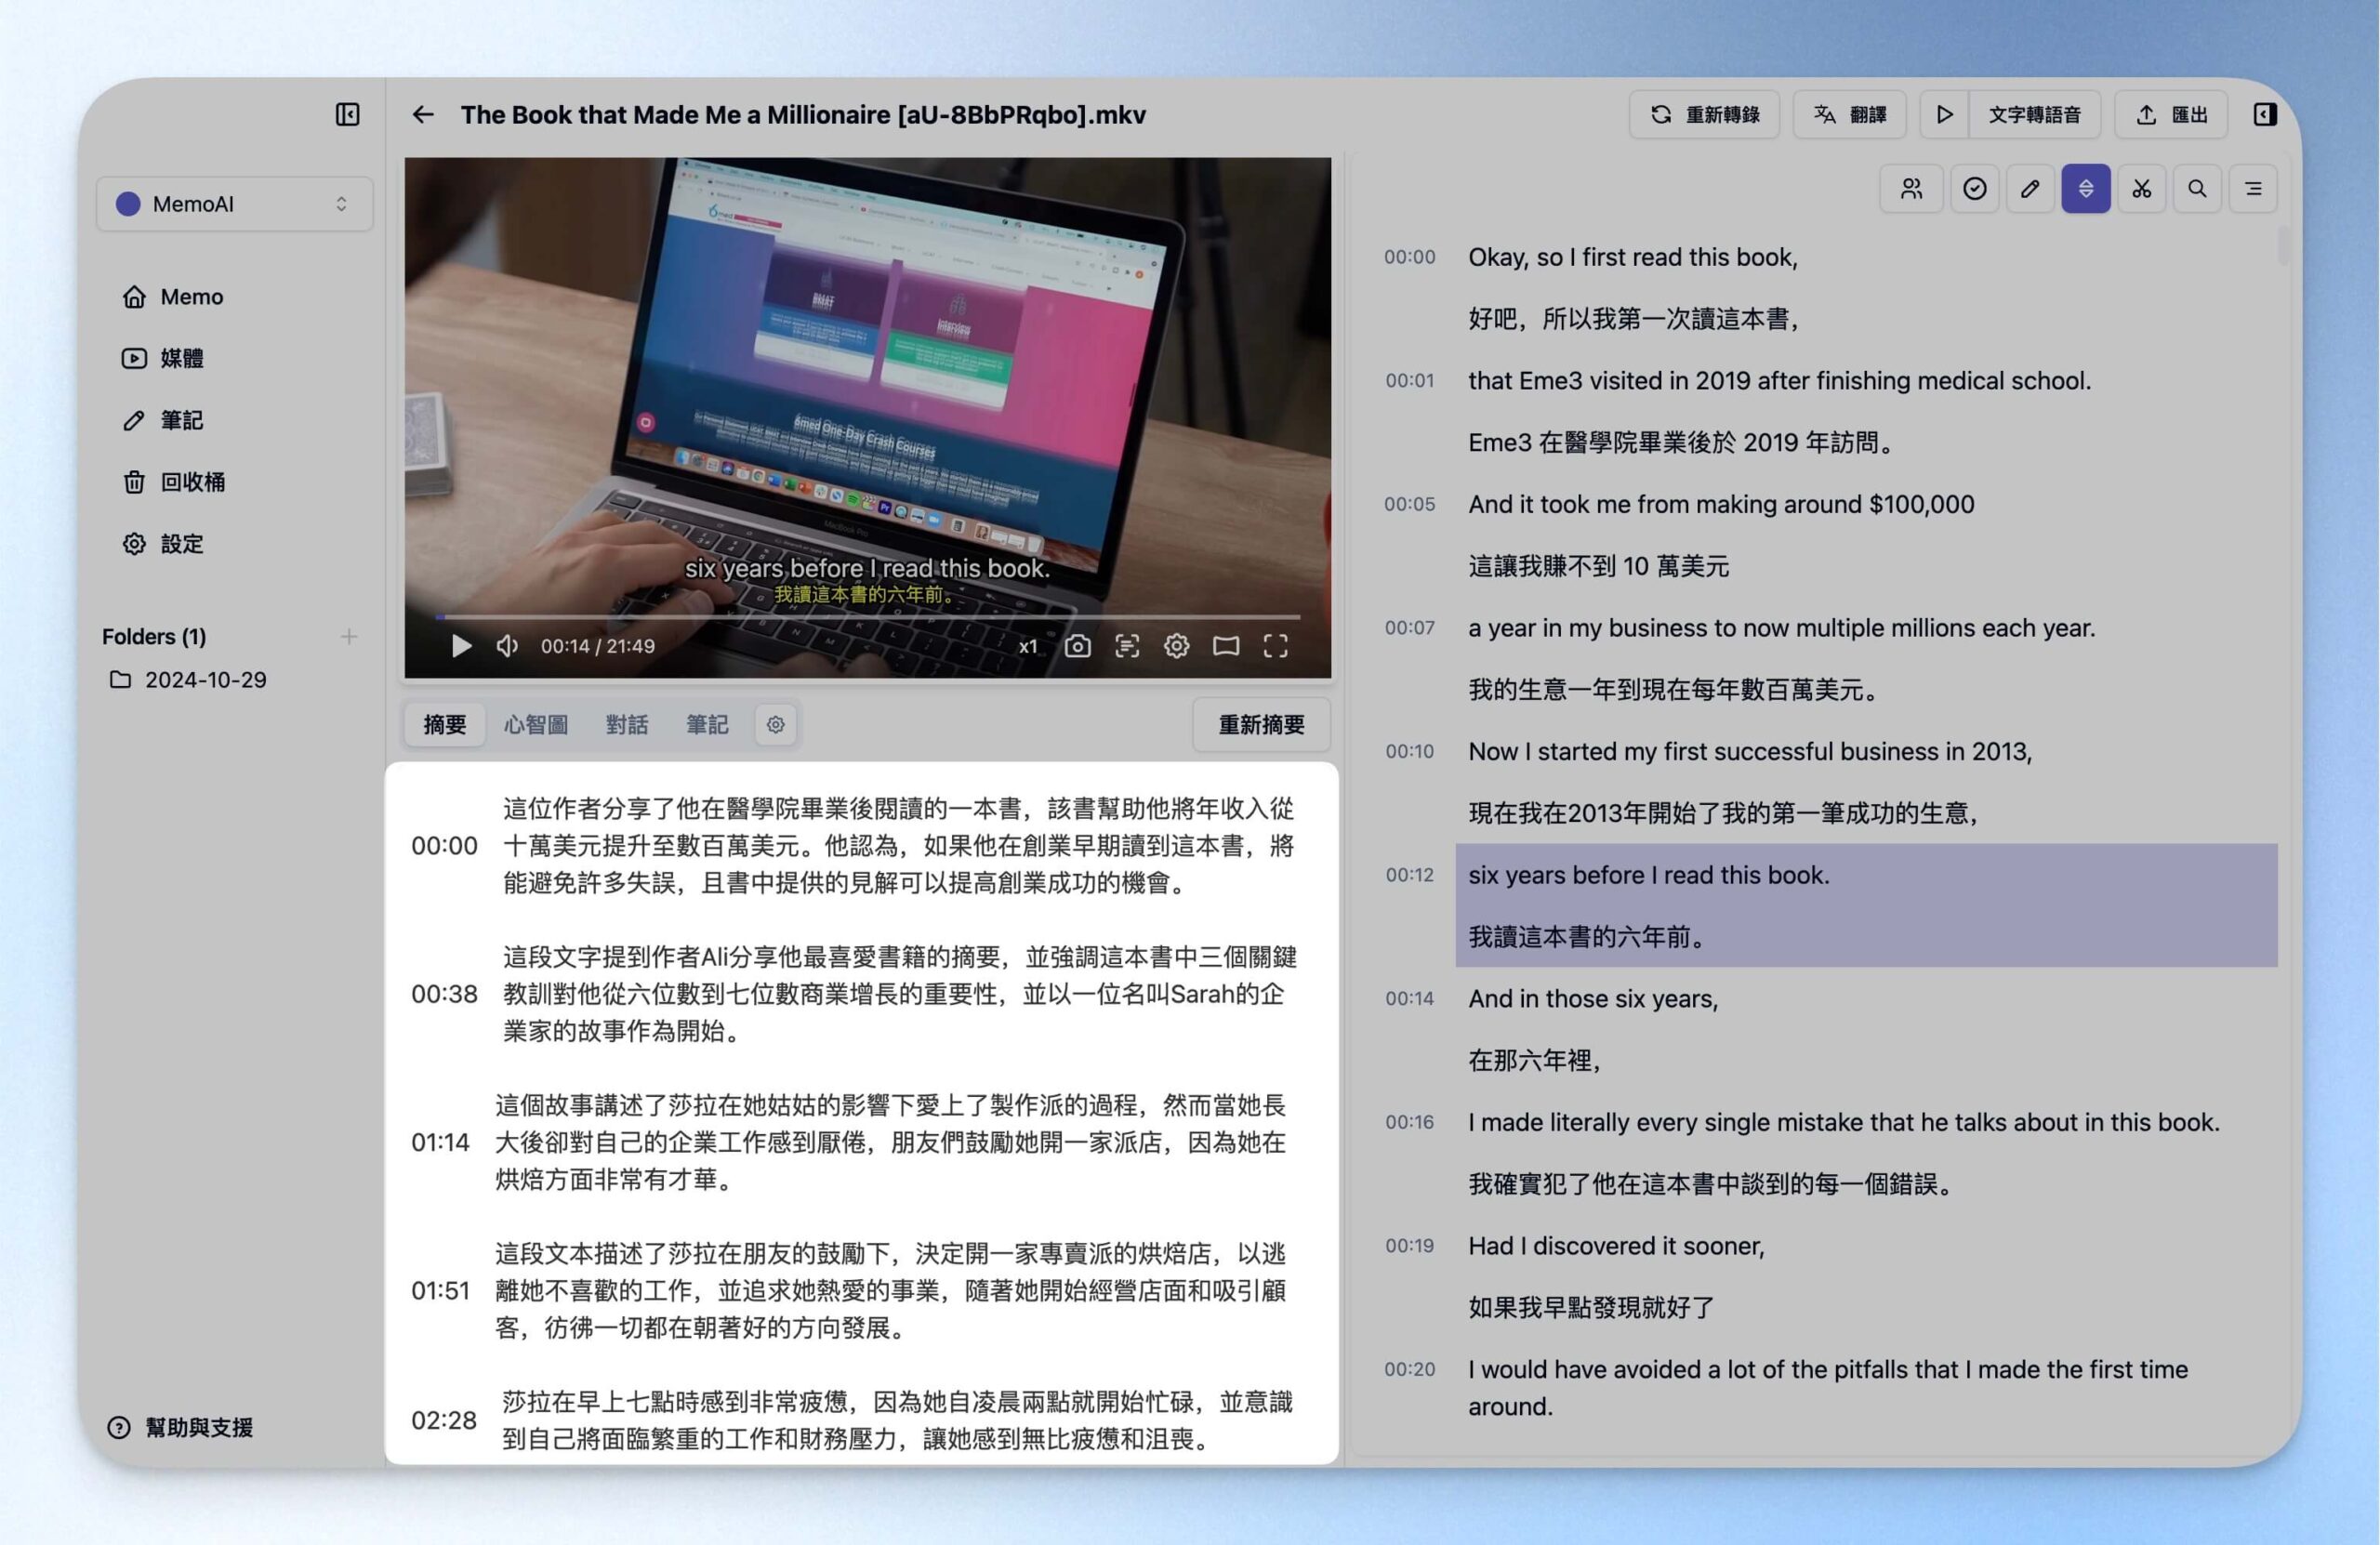Open the speakers (people) icon
Image resolution: width=2380 pixels, height=1545 pixels.
[x=1911, y=188]
